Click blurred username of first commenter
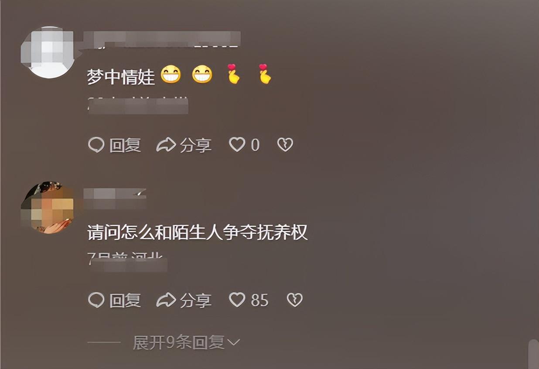Screen dimensions: 539x369 click(x=162, y=39)
